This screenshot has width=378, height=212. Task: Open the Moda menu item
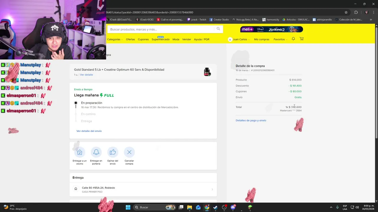click(176, 39)
